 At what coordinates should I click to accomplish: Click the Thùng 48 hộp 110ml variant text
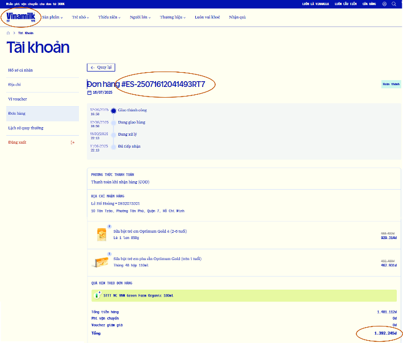coord(131,265)
